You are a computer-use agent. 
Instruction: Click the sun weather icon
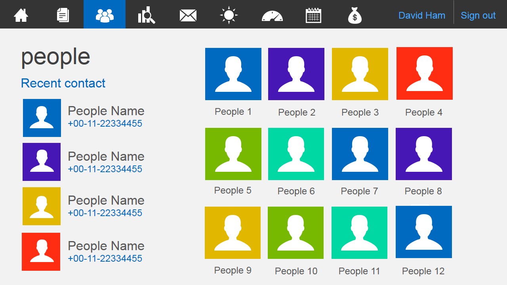pyautogui.click(x=229, y=15)
